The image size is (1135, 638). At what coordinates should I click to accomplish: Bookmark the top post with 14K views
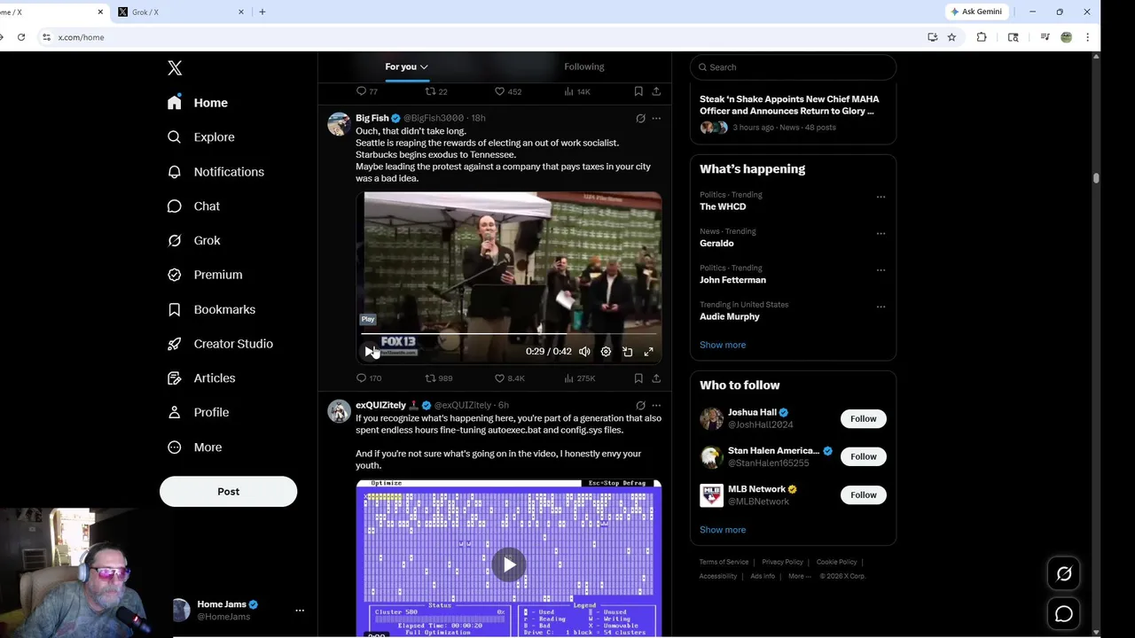tap(638, 91)
